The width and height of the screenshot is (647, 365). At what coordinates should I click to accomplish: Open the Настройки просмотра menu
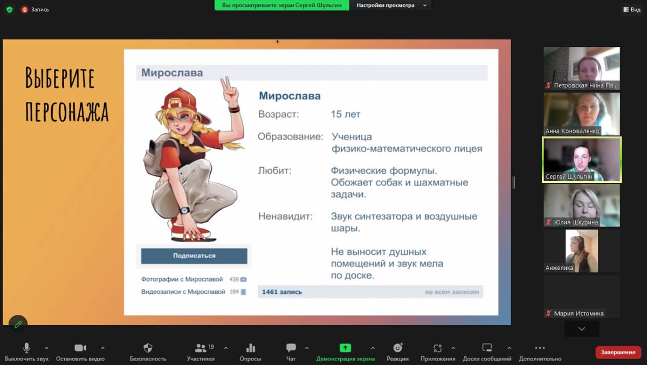tap(390, 5)
